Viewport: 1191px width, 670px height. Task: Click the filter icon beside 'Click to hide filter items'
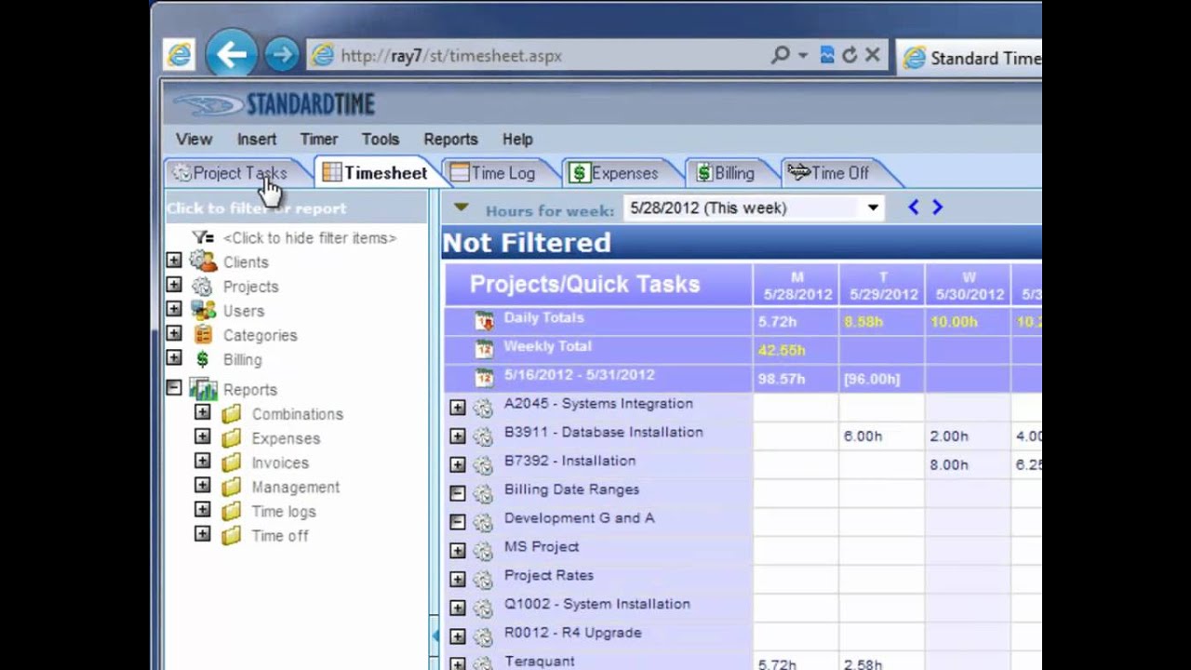point(203,237)
